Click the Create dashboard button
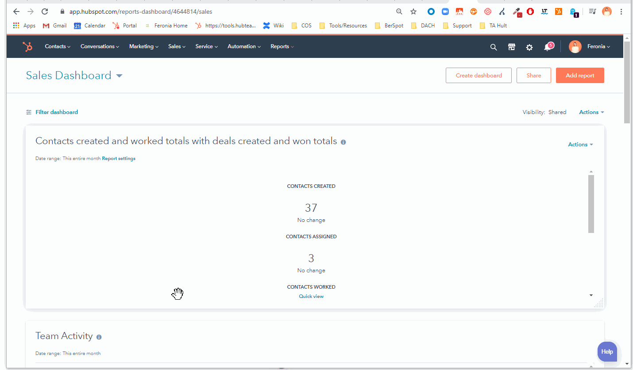The image size is (633, 370). click(479, 75)
